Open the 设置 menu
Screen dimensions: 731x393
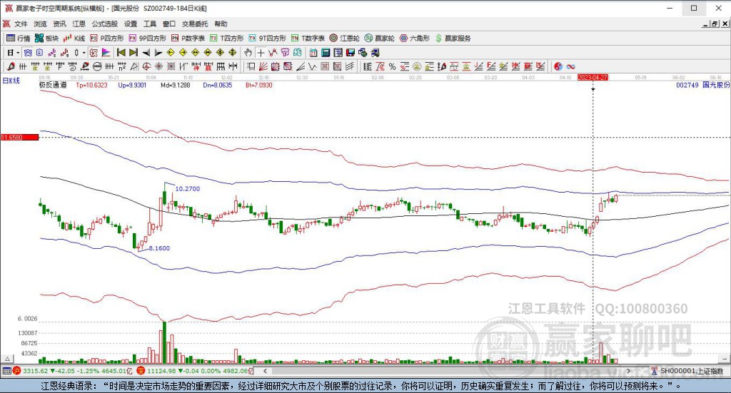tap(131, 24)
